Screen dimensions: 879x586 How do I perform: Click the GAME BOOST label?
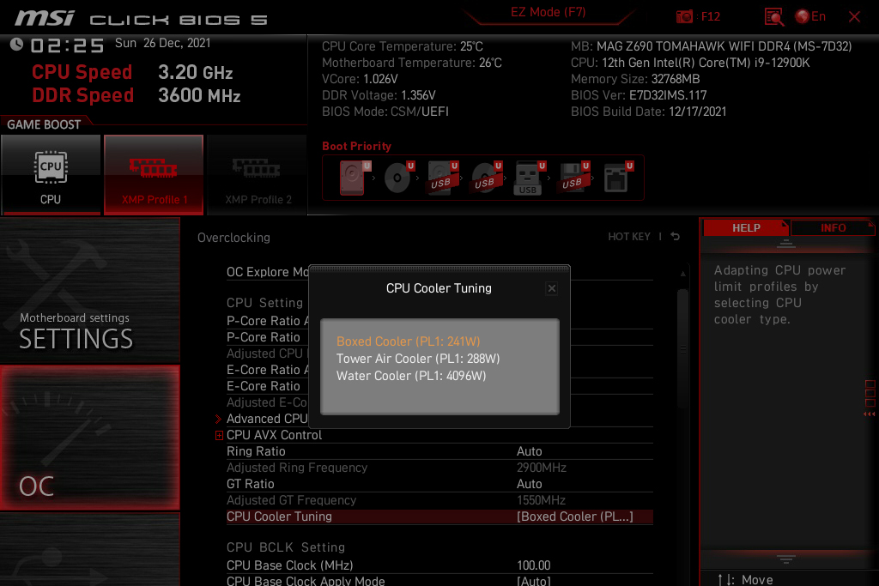pos(44,124)
